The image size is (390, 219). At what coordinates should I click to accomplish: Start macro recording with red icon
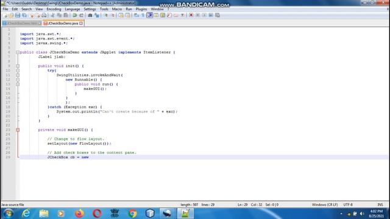(x=191, y=15)
